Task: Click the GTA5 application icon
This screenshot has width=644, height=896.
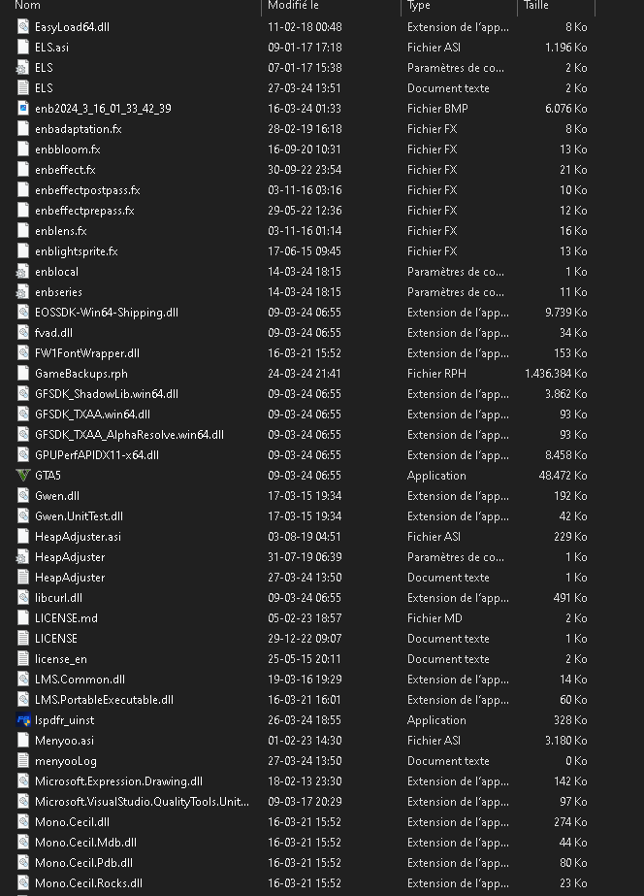Action: click(23, 476)
